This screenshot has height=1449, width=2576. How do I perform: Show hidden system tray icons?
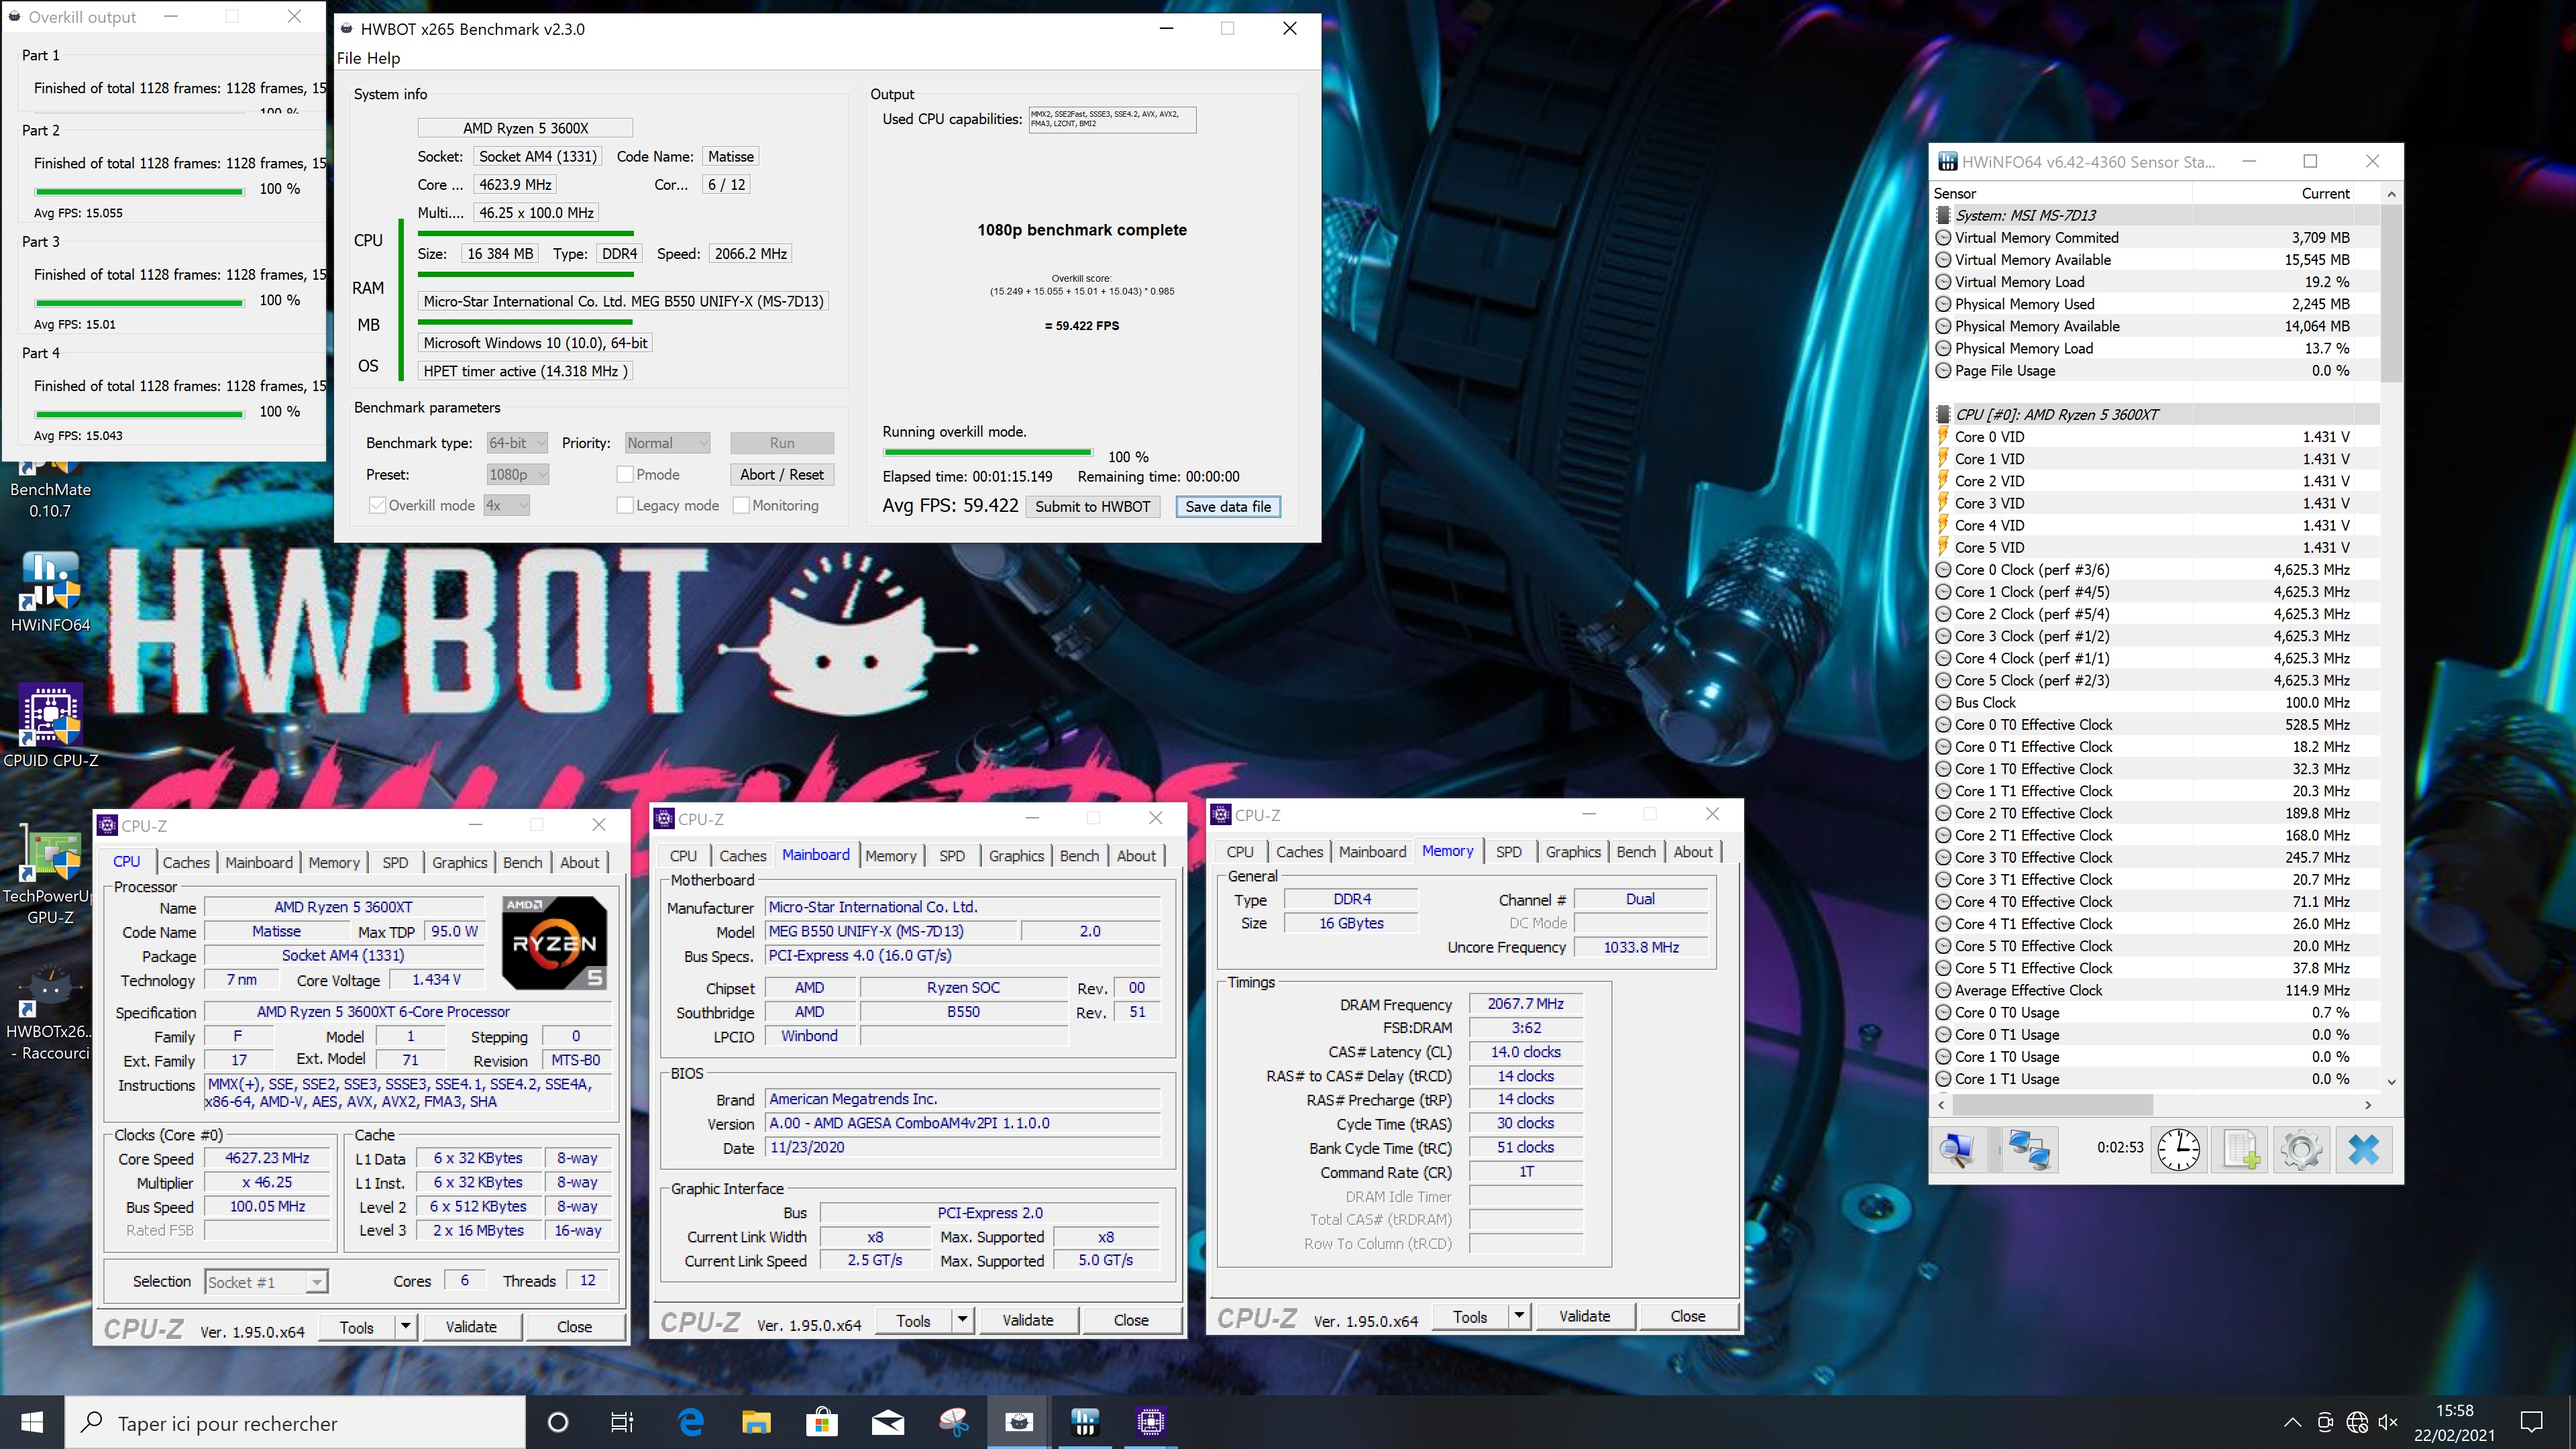pos(2293,1422)
